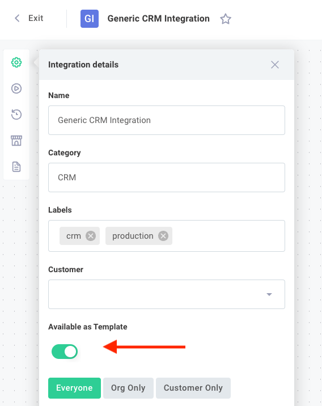Viewport: 322px width, 406px height.
Task: Open the marketplace storefront icon
Action: point(16,141)
